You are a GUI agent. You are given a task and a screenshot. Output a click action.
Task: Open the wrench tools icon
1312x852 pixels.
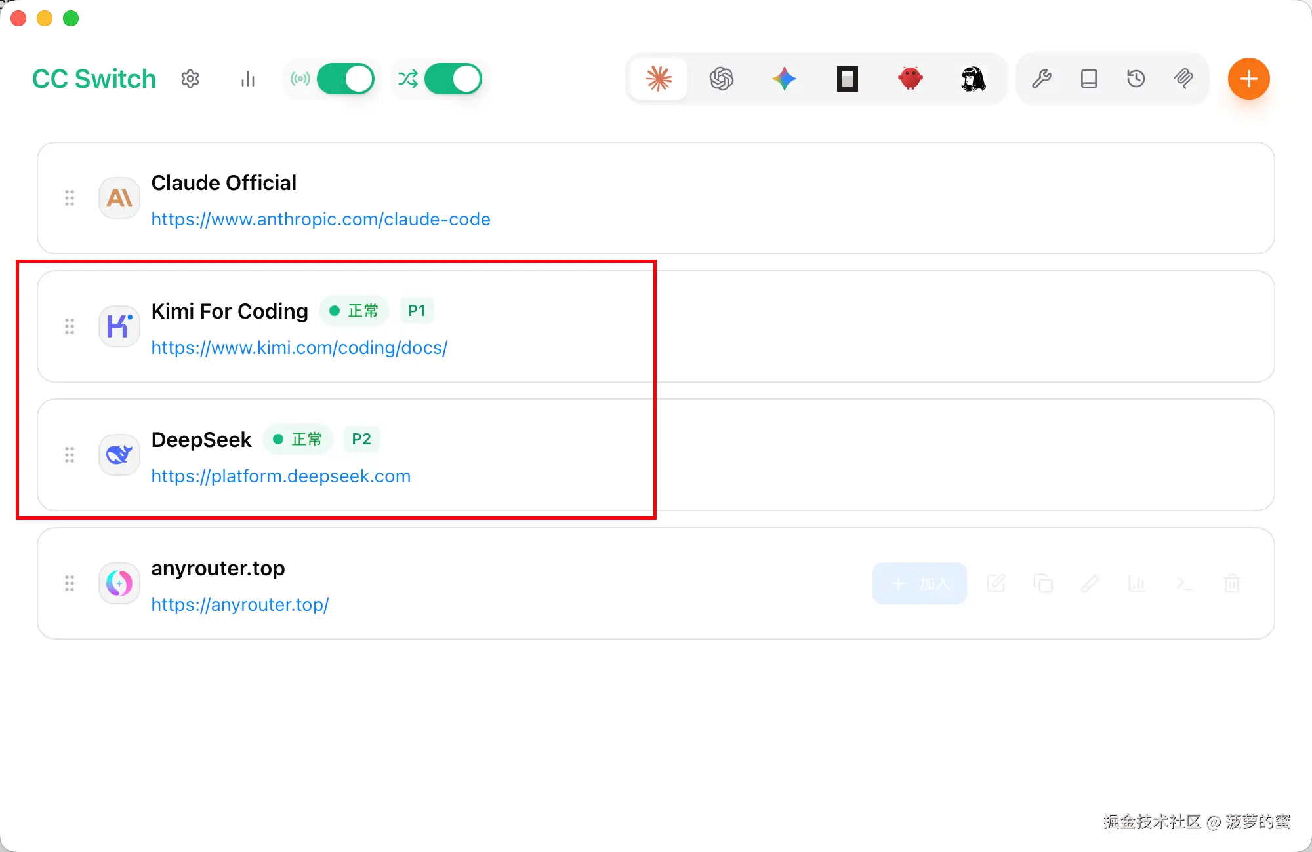click(x=1042, y=79)
